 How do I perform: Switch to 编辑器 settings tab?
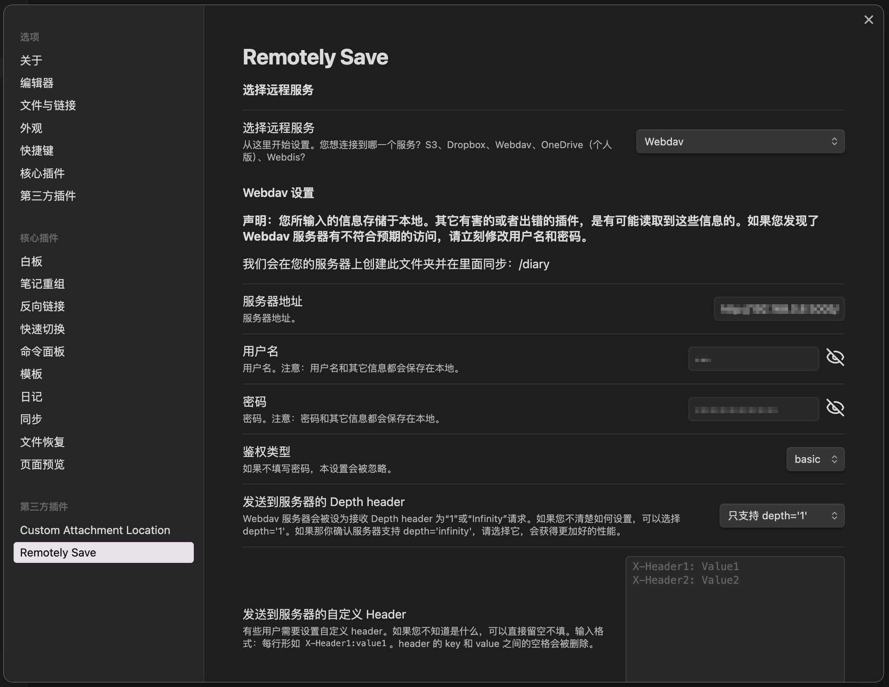click(37, 83)
